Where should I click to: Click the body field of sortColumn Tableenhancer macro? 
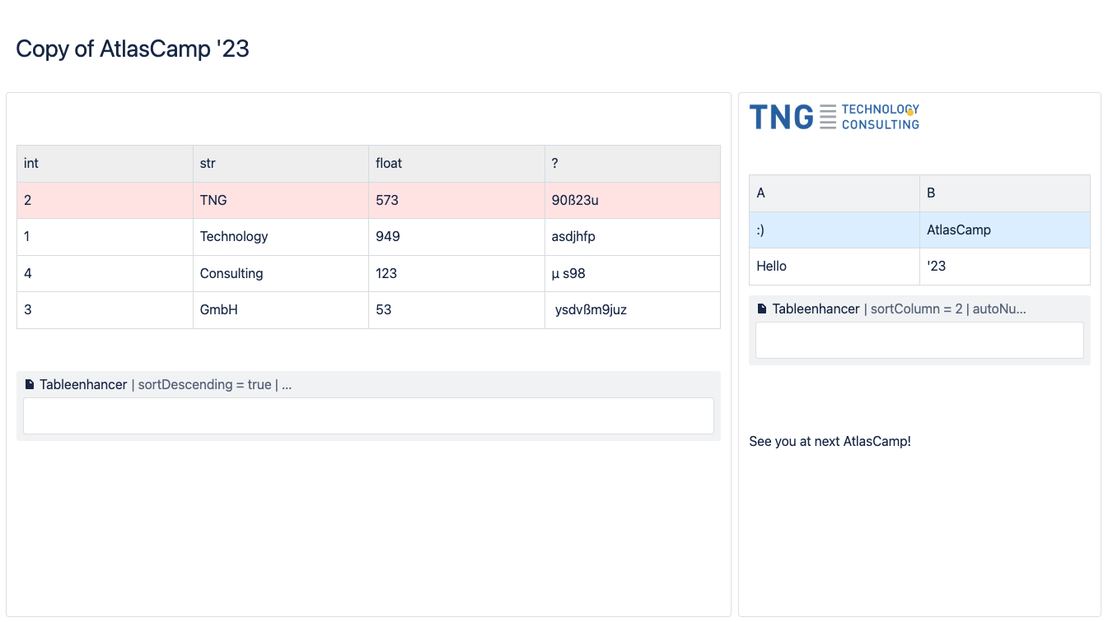point(919,341)
